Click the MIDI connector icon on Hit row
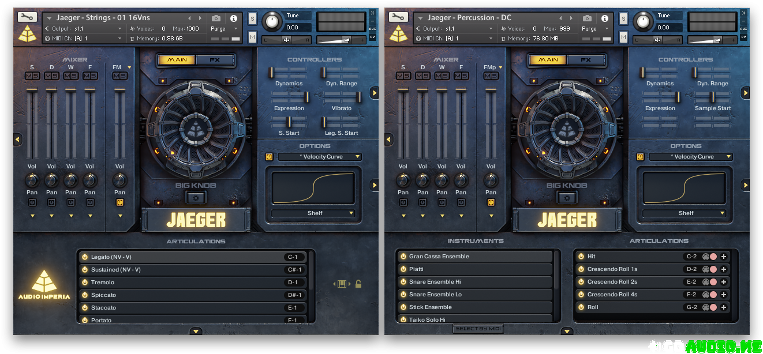Viewport: 763px width, 354px height. 705,257
